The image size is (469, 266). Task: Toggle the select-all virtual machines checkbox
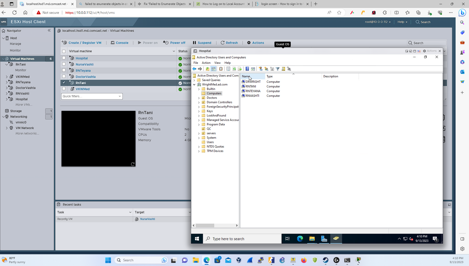coord(64,51)
